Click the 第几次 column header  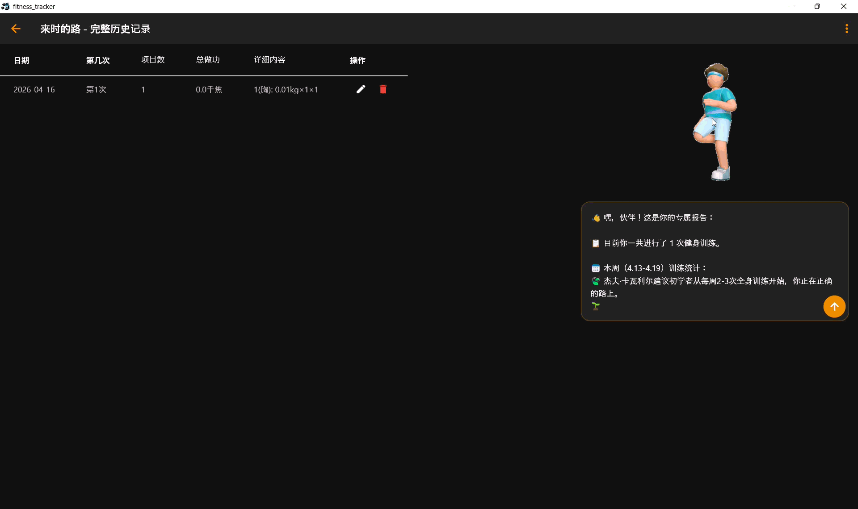(x=98, y=60)
